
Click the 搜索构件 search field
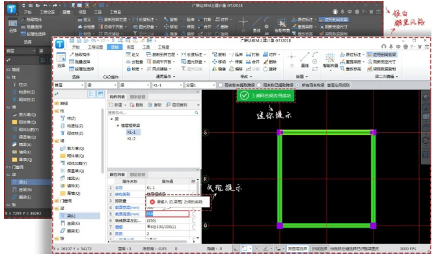(x=154, y=113)
